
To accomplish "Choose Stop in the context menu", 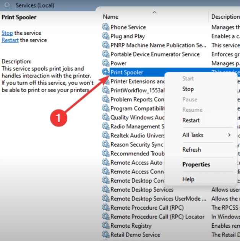I will click(x=188, y=89).
